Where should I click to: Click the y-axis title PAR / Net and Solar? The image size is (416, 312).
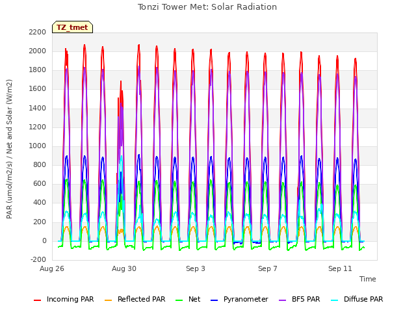pos(9,149)
